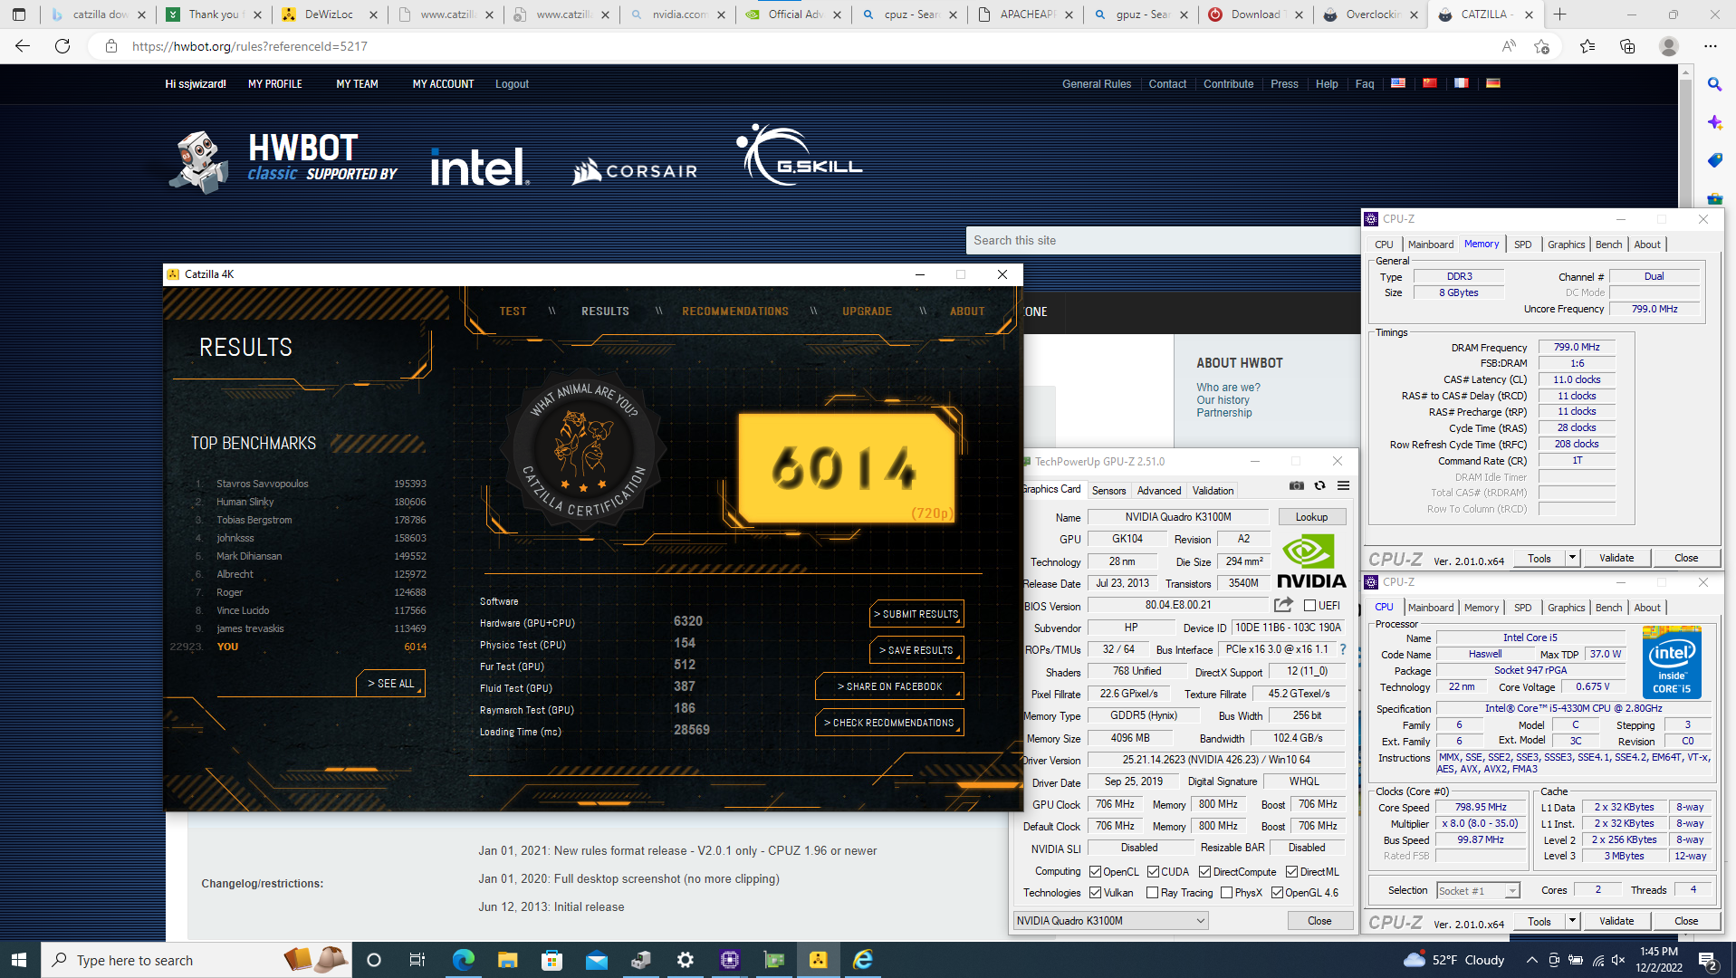
Task: Click the Lookup button in GPU-Z
Action: (x=1311, y=517)
